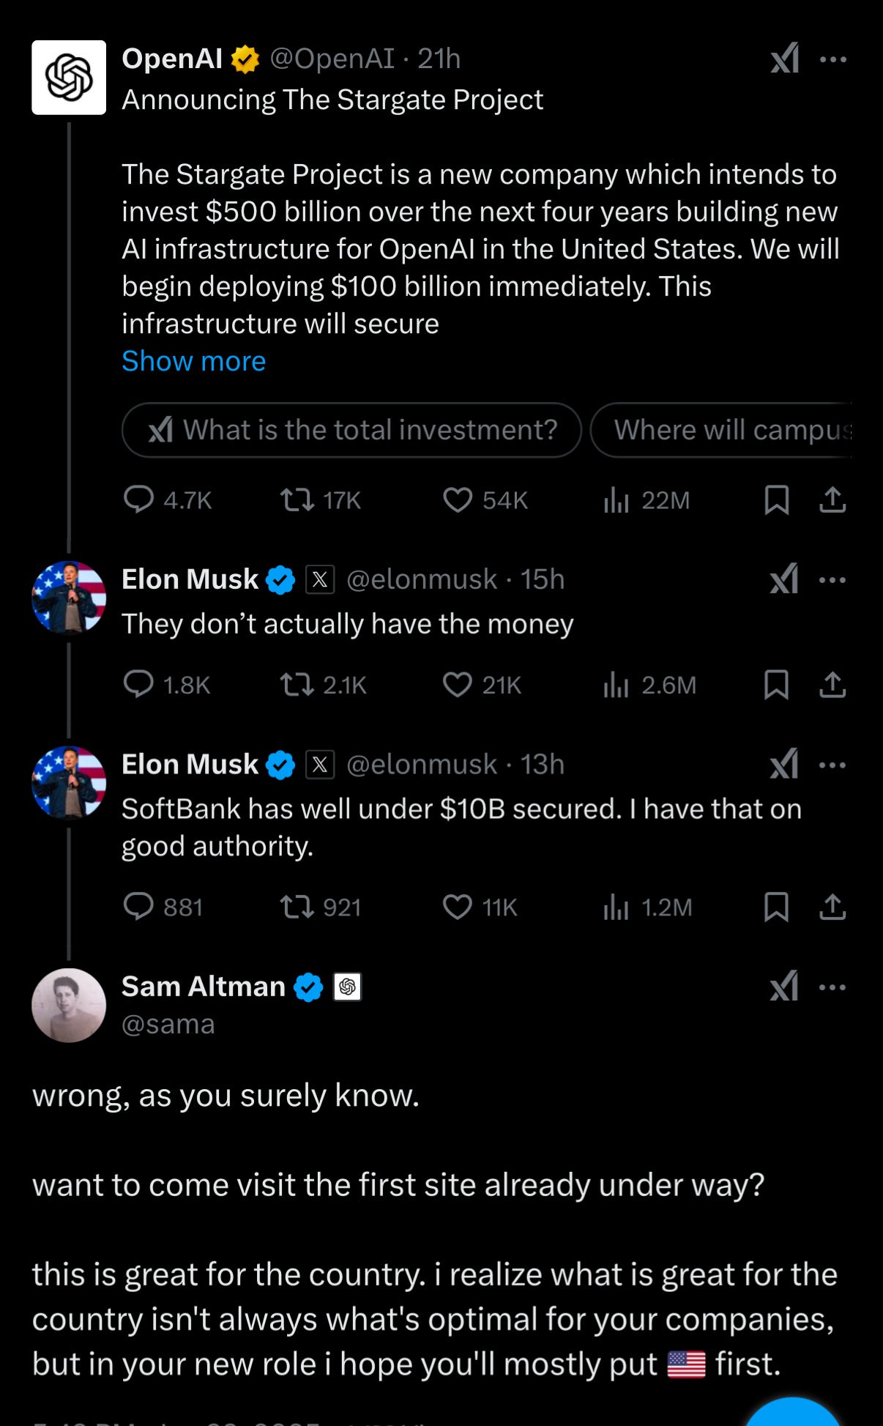Like Elon's 'They don't actually have the money' reply
Viewport: 883px width, 1426px height.
point(482,685)
